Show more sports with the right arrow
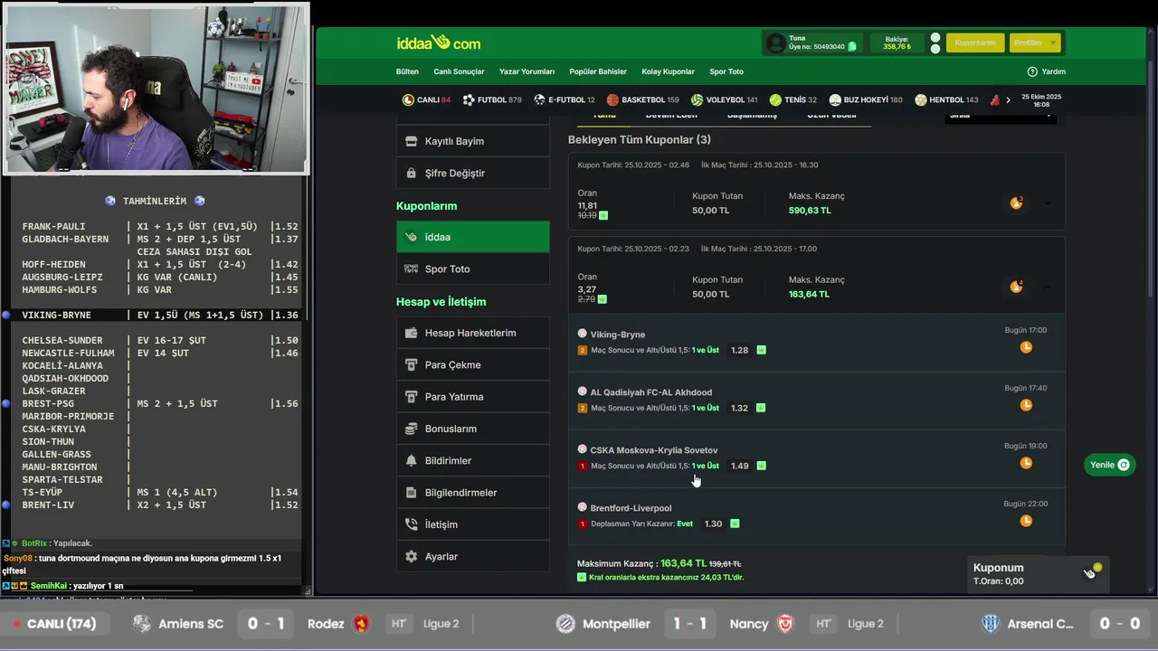This screenshot has height=651, width=1158. (x=1008, y=99)
